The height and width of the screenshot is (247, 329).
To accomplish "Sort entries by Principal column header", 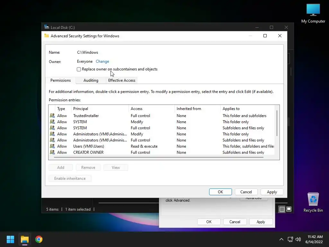I will (100, 109).
